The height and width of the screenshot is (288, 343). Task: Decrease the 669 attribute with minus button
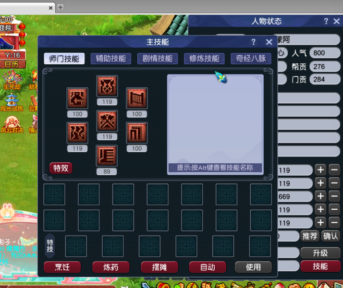point(334,196)
